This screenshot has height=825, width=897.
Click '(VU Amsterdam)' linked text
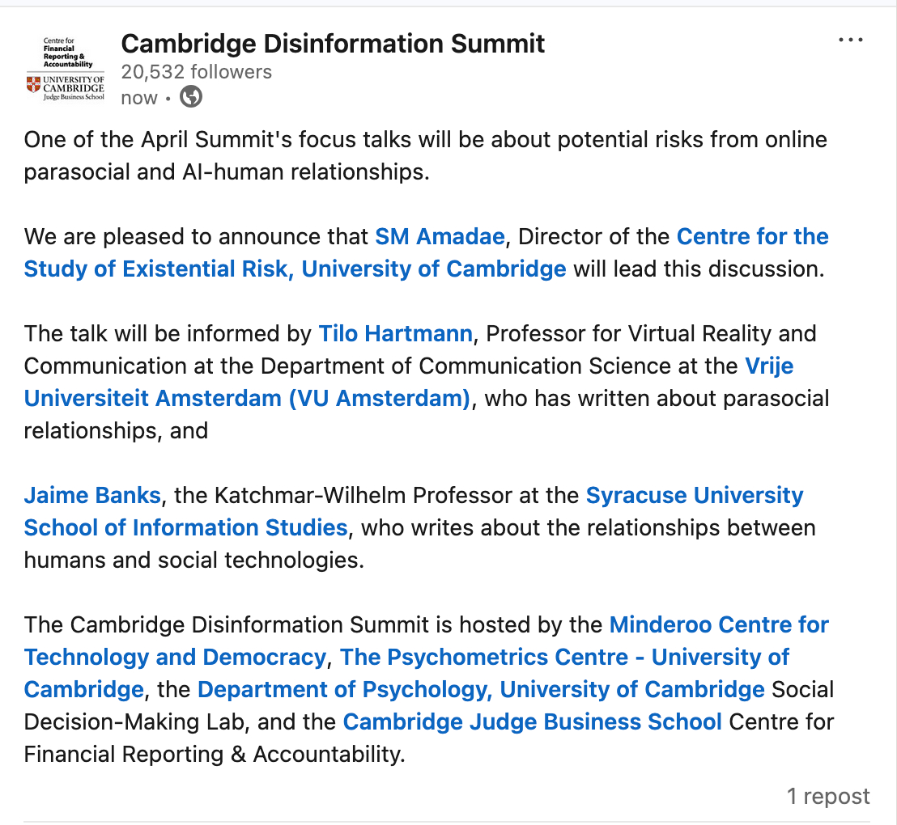[379, 399]
